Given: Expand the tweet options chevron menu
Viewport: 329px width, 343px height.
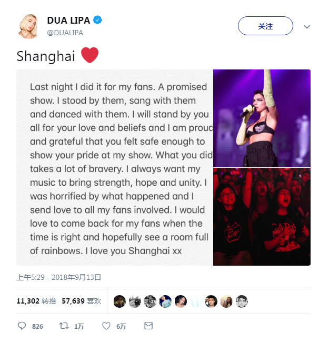Looking at the screenshot, I should [307, 27].
